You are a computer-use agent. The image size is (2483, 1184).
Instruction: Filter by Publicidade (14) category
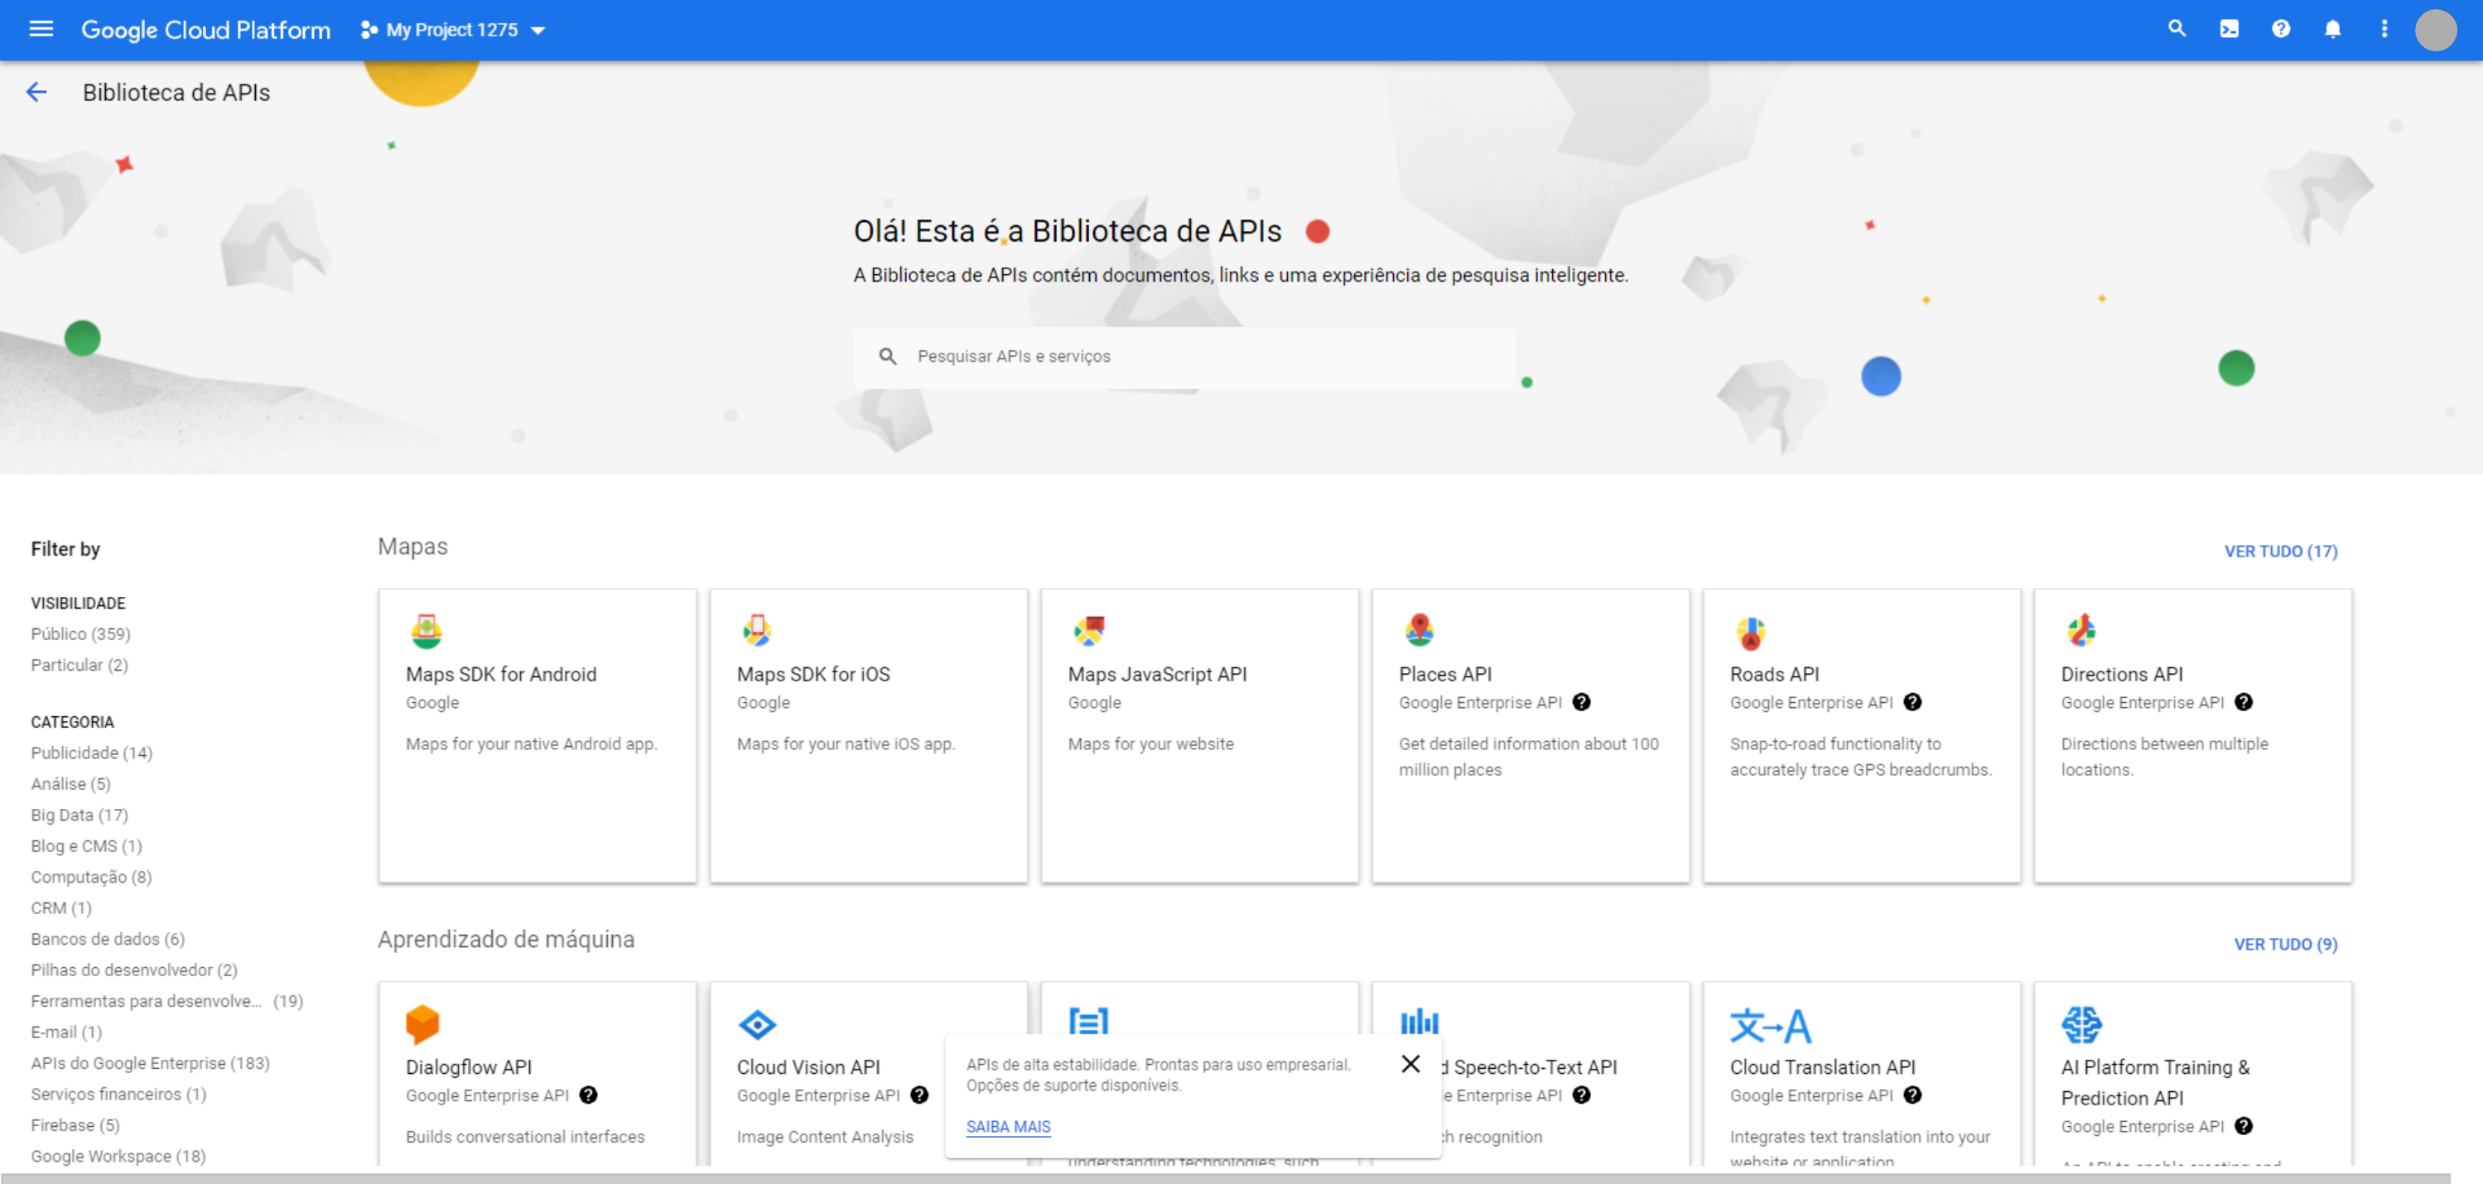[92, 753]
